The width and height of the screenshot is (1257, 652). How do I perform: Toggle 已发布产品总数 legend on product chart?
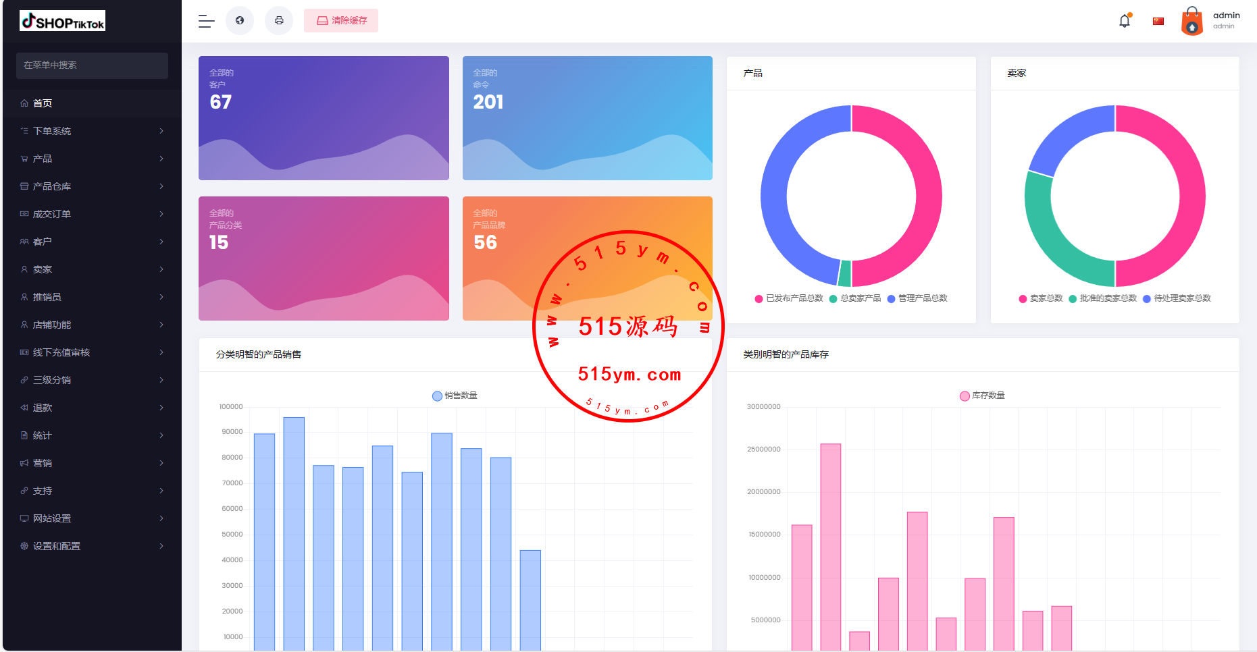[x=789, y=298]
